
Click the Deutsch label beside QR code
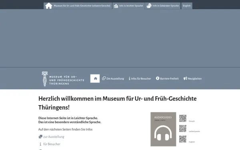[192, 121]
